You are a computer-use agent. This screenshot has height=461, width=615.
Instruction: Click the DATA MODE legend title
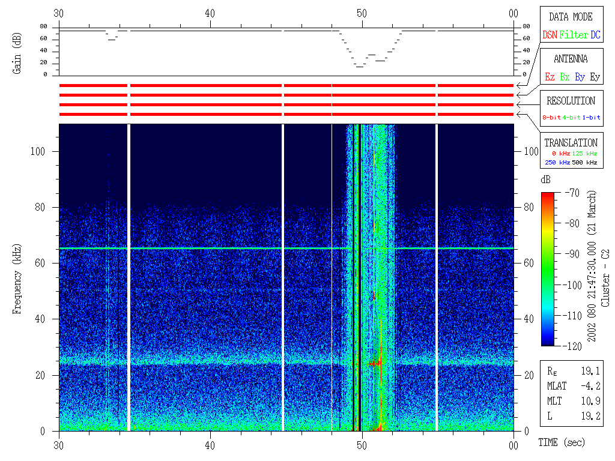(x=571, y=17)
